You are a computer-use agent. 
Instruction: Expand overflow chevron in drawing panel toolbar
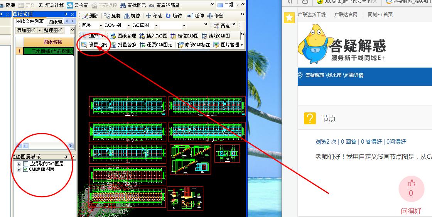tap(72, 30)
